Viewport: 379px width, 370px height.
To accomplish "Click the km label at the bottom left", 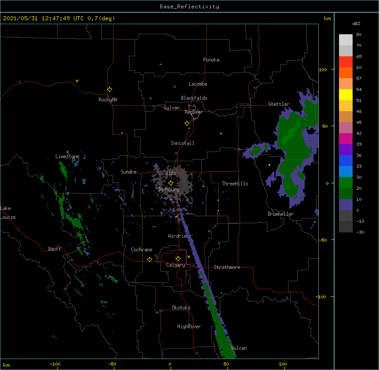I will pos(6,365).
